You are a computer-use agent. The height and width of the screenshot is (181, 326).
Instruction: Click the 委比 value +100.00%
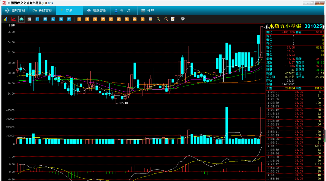288,32
